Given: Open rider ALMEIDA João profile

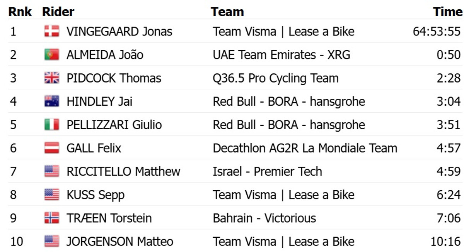Looking at the screenshot, I should tap(105, 55).
